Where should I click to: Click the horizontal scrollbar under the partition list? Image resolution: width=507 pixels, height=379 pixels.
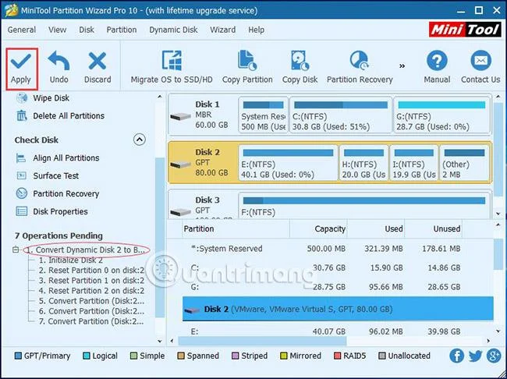click(330, 341)
